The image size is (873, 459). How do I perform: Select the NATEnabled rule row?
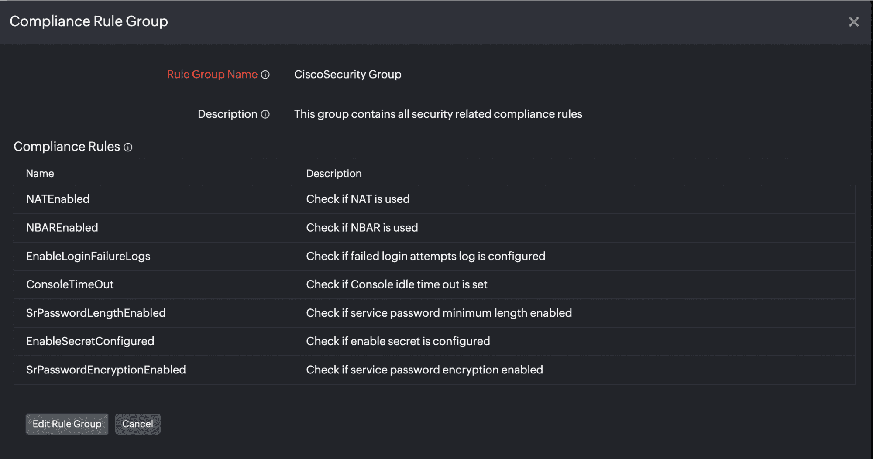coord(58,199)
